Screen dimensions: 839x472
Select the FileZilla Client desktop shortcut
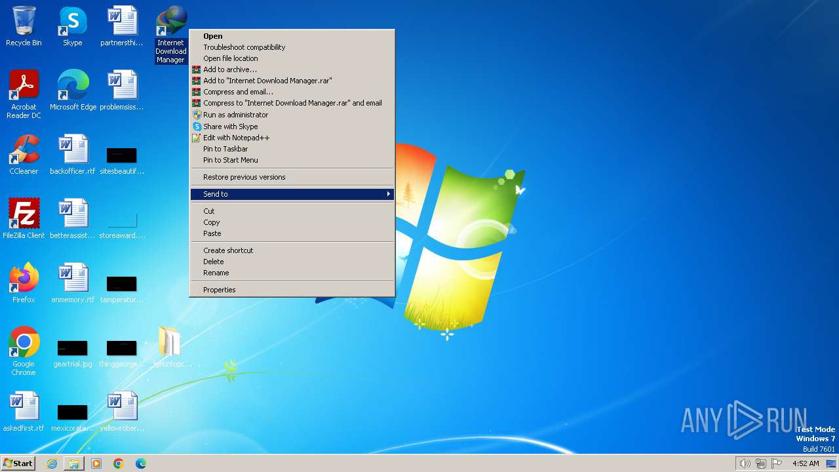point(24,219)
